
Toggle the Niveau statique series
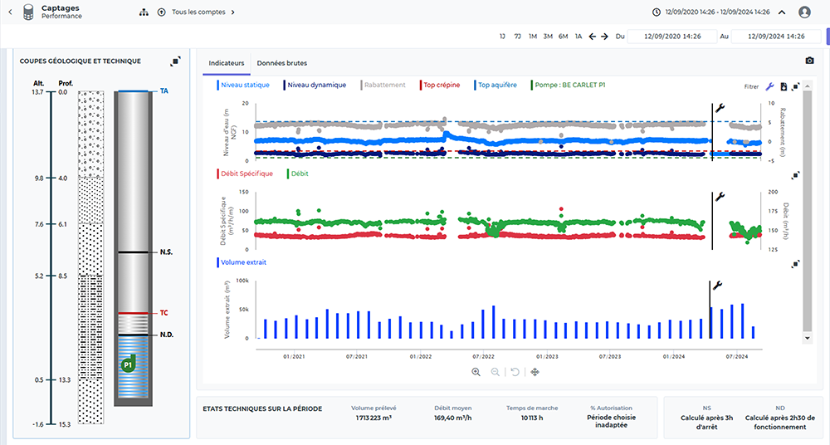pos(244,85)
